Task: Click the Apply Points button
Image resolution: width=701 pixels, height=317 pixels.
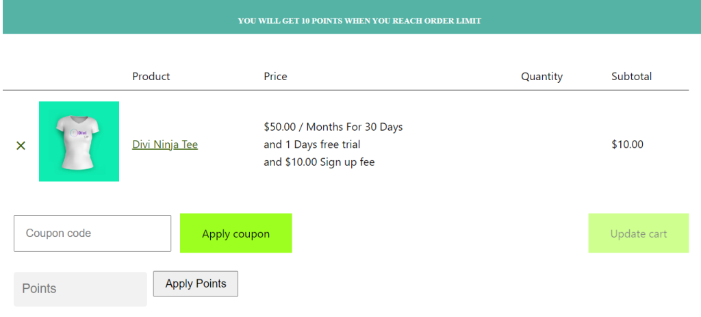Action: coord(196,283)
